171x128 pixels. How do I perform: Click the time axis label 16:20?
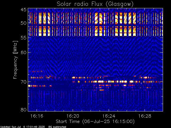pyautogui.click(x=73, y=116)
